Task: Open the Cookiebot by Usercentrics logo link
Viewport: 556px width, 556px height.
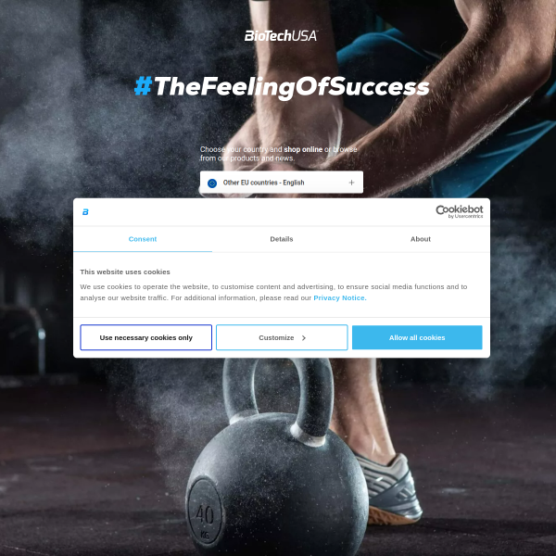Action: coord(460,211)
